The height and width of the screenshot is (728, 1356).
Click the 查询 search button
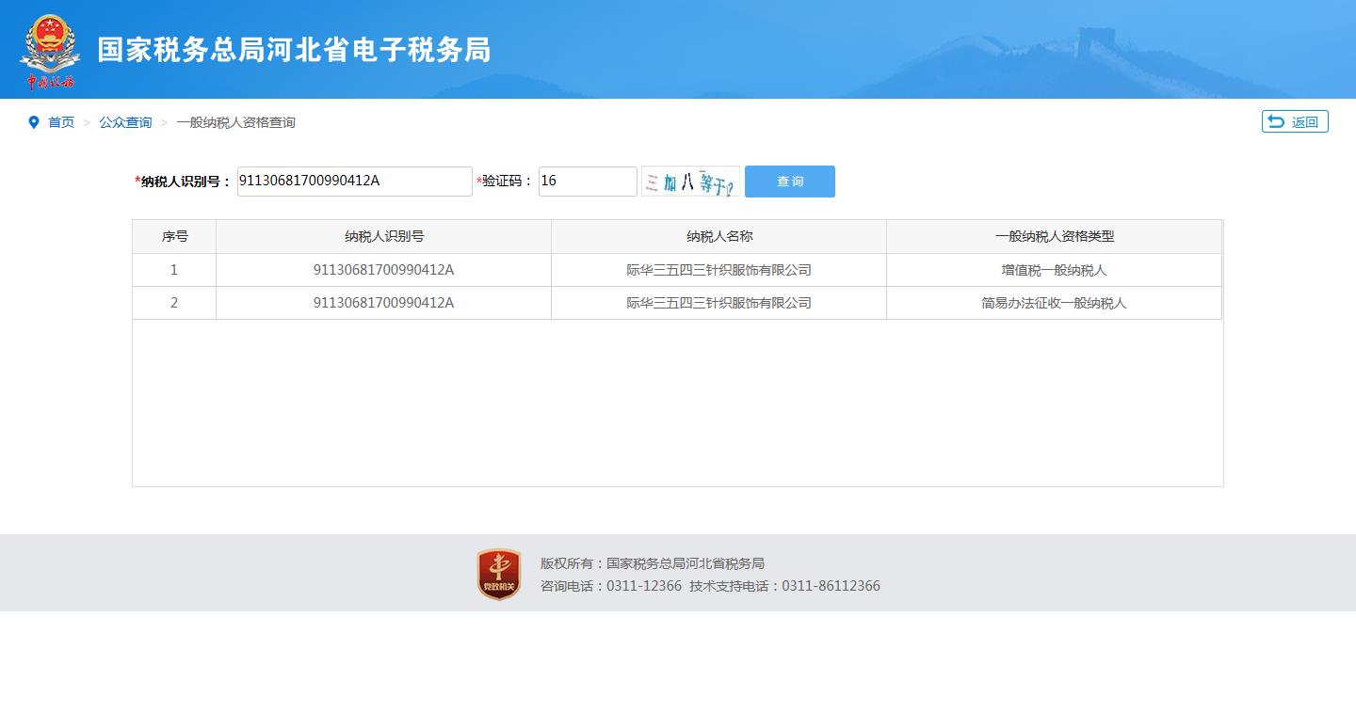789,182
